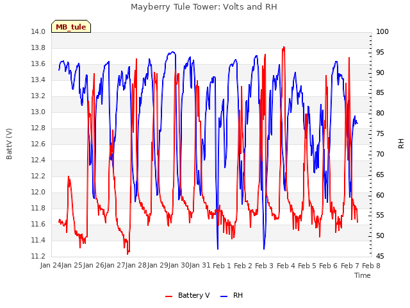This screenshot has width=410, height=308.
Task: Click the 95 RH axis value
Action: pyautogui.click(x=380, y=53)
